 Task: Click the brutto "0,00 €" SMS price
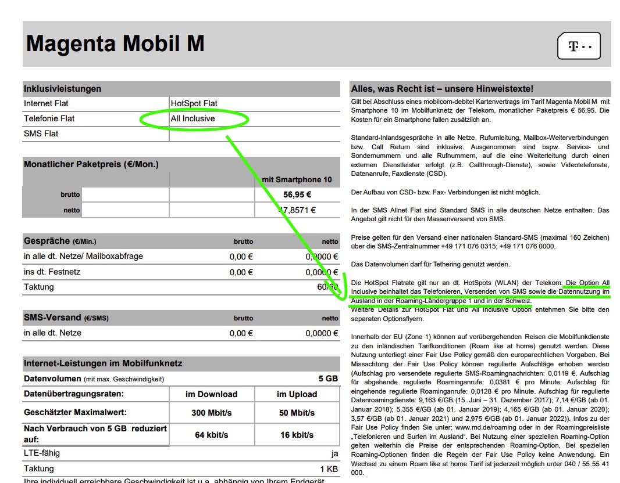(x=241, y=333)
